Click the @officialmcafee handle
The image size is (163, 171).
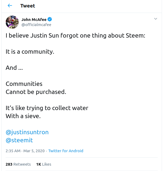tap(36, 25)
